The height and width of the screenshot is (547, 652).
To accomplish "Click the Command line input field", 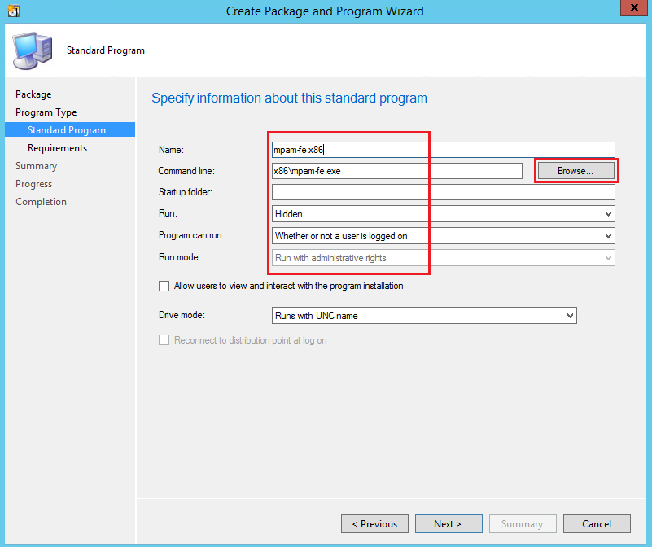I will (x=396, y=171).
